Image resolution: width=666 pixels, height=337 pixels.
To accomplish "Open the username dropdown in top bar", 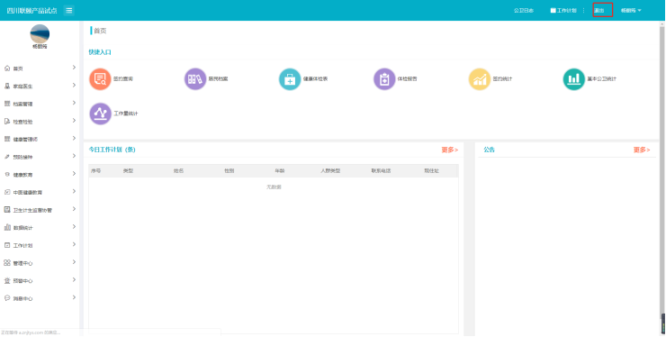I will point(631,10).
